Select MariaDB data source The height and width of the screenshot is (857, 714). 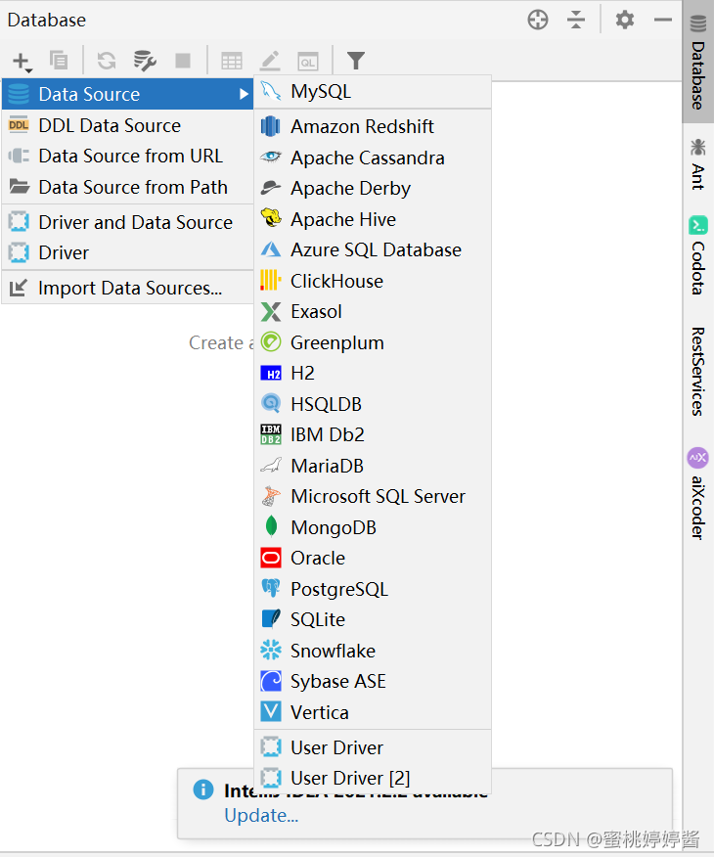click(x=373, y=466)
